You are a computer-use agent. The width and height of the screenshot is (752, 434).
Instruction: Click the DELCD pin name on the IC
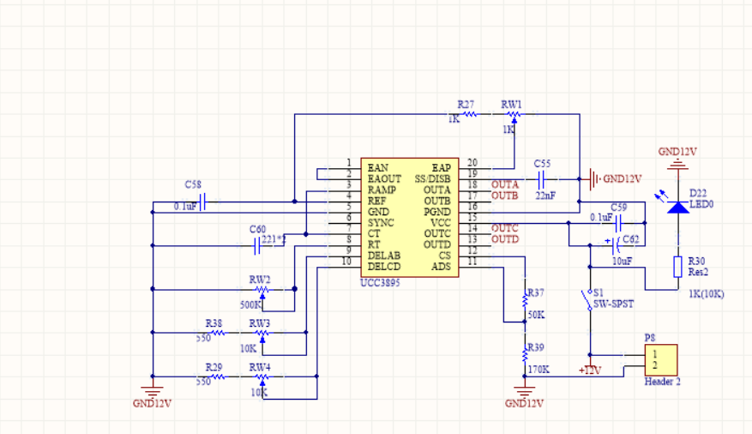coord(384,267)
